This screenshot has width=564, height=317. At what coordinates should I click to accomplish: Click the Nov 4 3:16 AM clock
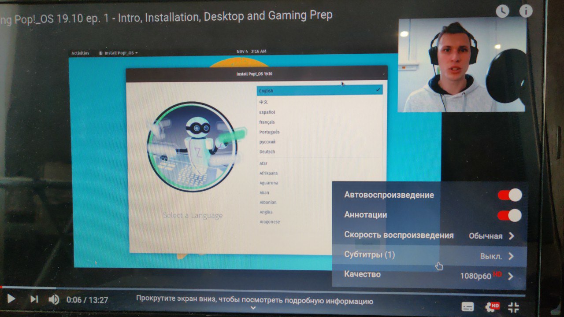(x=251, y=52)
